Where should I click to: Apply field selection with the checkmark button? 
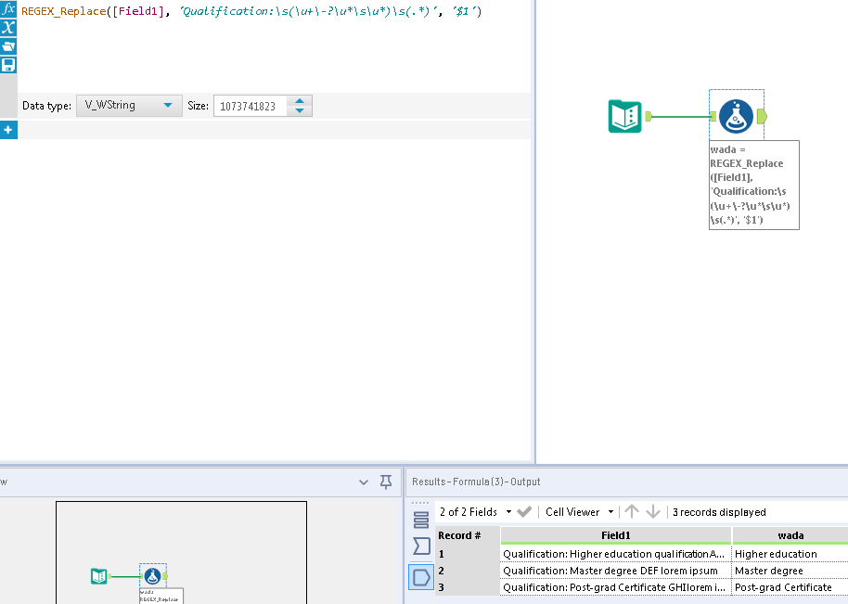(525, 511)
